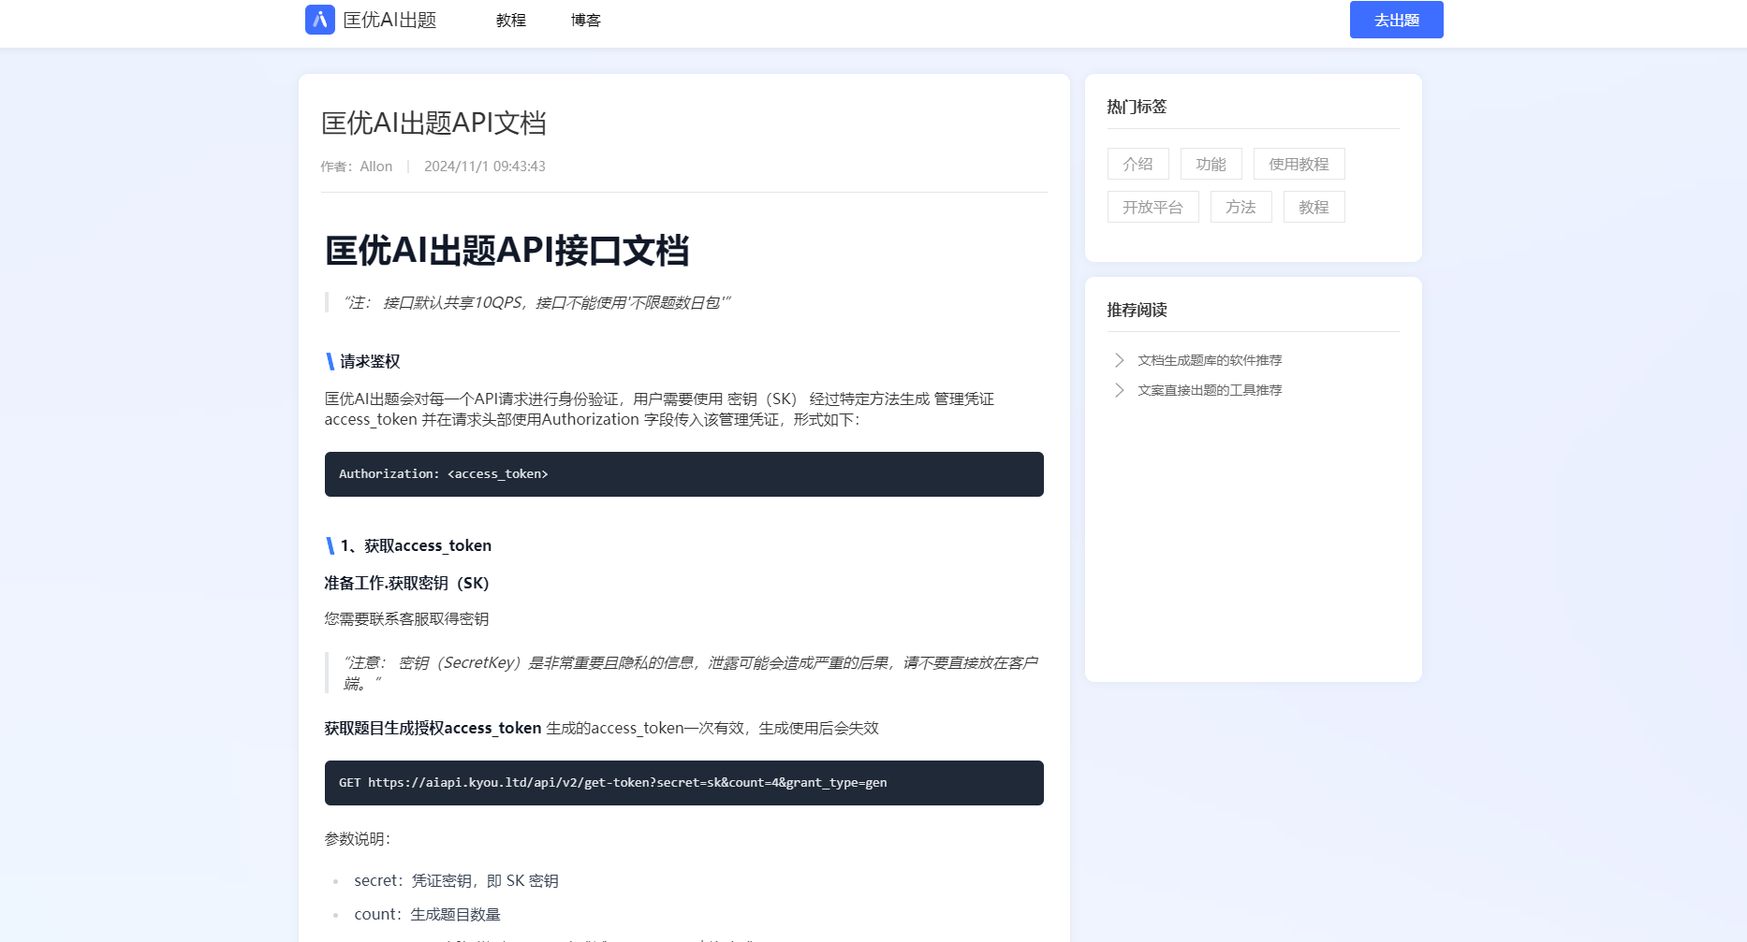Viewport: 1747px width, 942px height.
Task: Click the GET get-token URL code block
Action: [x=683, y=783]
